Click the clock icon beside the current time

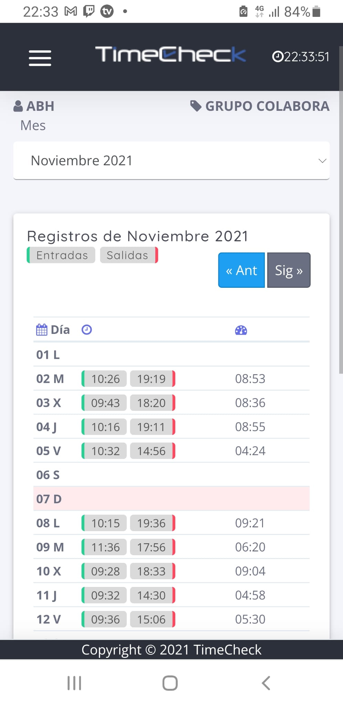277,57
